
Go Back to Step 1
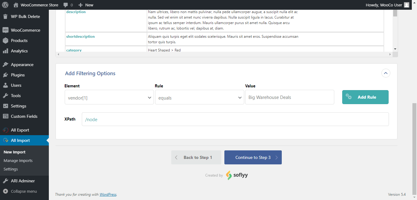pyautogui.click(x=196, y=157)
